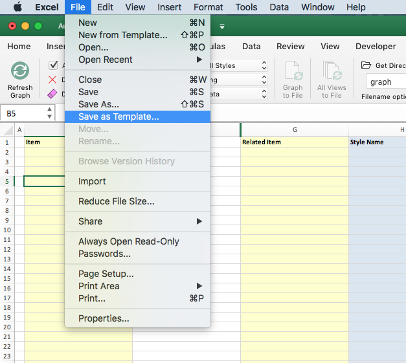Click the All Views to File icon
This screenshot has width=406, height=363.
tap(332, 72)
